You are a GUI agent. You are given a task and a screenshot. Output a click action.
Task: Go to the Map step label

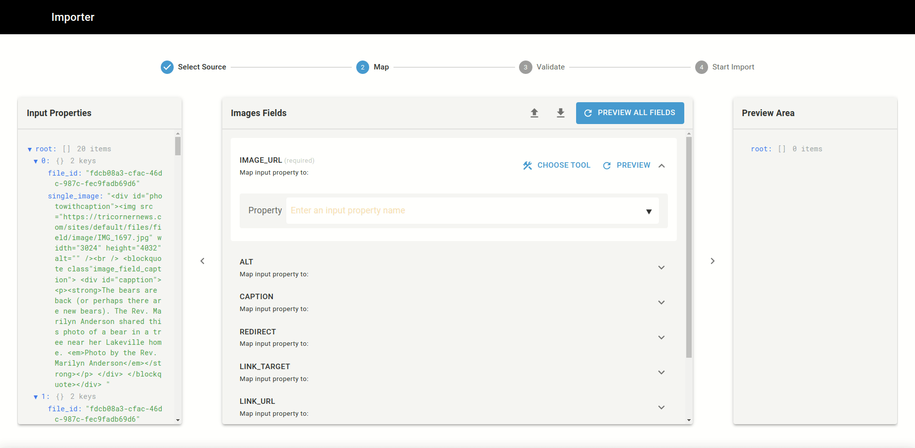pyautogui.click(x=381, y=67)
